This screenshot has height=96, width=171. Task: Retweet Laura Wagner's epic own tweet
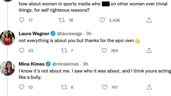(x=64, y=51)
